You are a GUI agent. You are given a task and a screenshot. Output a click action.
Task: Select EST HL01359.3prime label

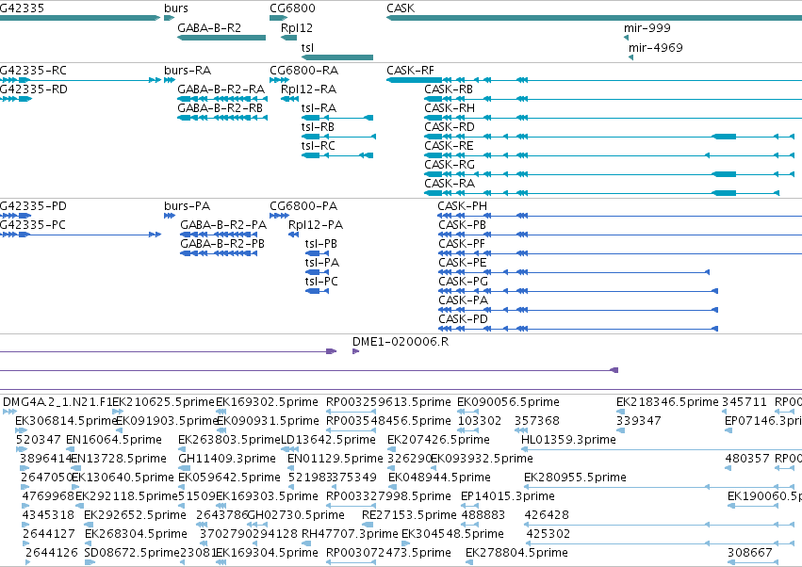(568, 440)
